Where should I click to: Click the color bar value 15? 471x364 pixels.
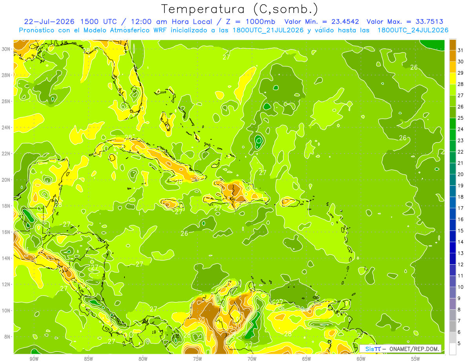tap(461, 230)
